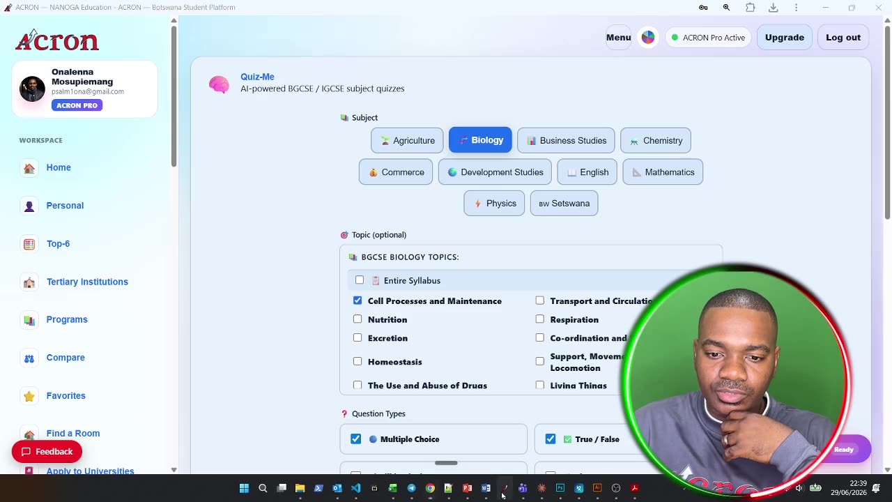
Task: Select the Physics subject
Action: (x=494, y=204)
